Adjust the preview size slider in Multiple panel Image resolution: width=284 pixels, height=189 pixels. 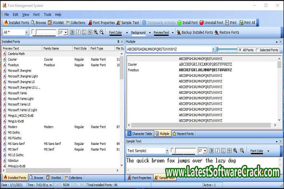(x=227, y=49)
